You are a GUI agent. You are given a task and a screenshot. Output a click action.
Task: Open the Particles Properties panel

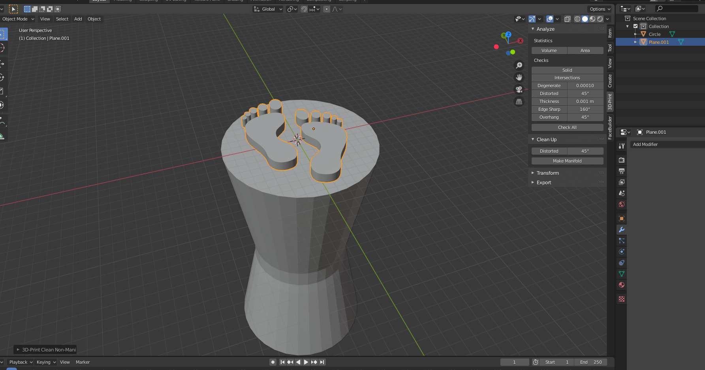pyautogui.click(x=621, y=240)
